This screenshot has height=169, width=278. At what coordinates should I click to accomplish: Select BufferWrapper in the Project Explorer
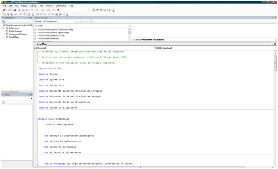tap(15, 31)
